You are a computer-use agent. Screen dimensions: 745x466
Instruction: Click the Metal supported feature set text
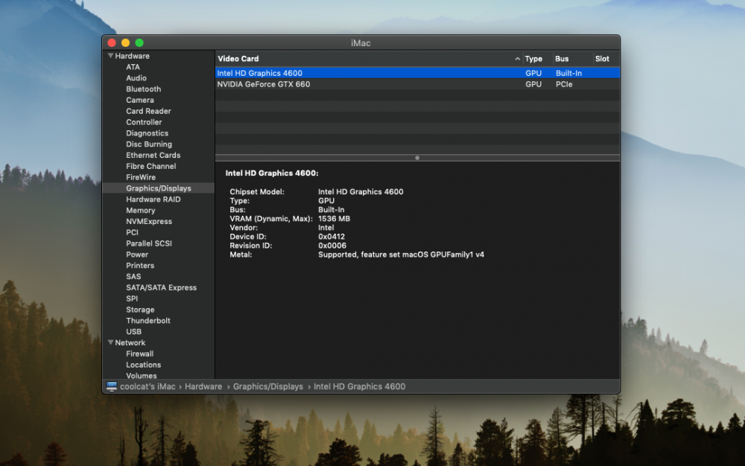[401, 255]
